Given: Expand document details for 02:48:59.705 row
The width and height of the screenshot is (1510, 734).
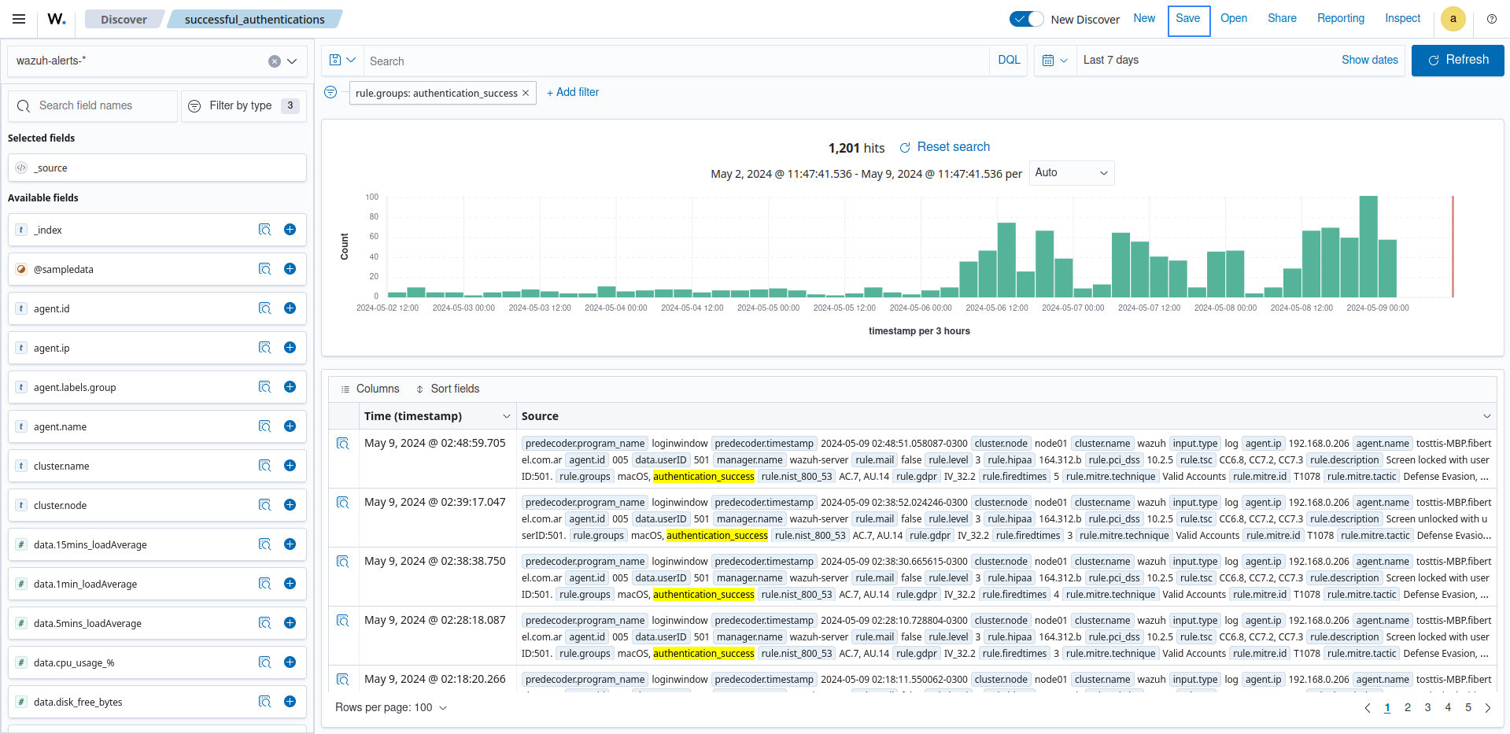Looking at the screenshot, I should click(343, 444).
